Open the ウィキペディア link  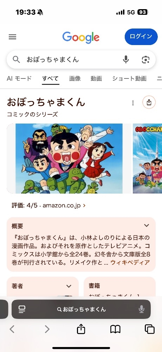[130, 262]
